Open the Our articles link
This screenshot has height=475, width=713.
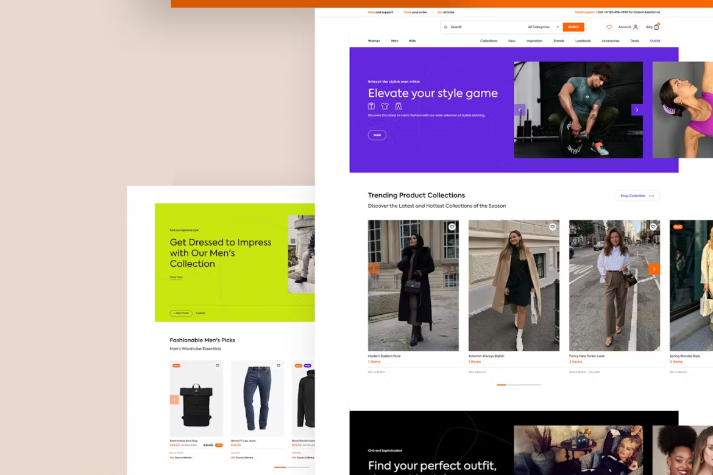[445, 12]
